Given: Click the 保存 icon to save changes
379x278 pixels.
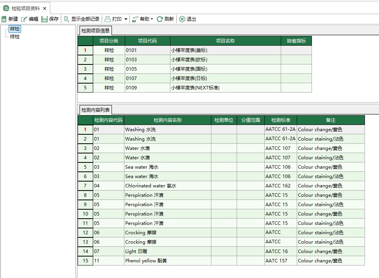Looking at the screenshot, I should [44, 19].
